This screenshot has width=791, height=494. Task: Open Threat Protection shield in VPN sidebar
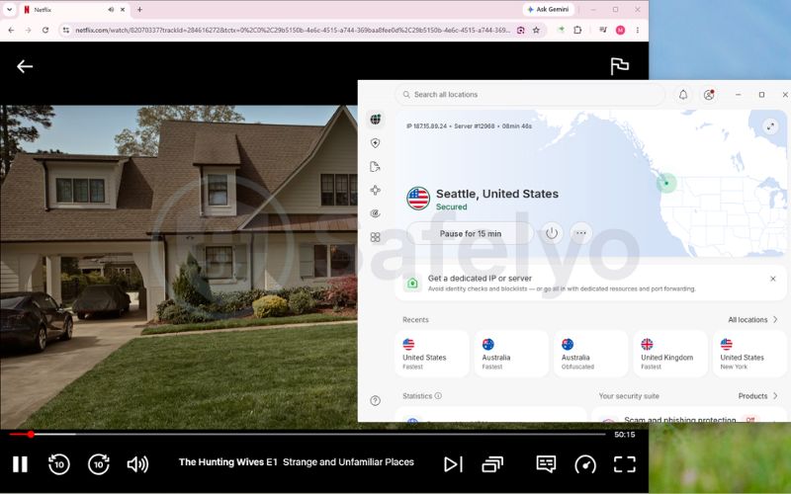376,143
